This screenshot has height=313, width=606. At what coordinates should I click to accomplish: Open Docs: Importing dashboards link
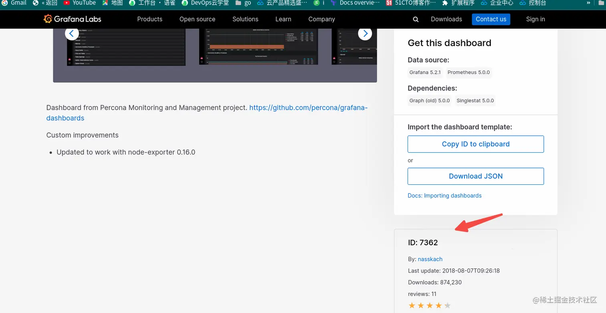pos(444,196)
